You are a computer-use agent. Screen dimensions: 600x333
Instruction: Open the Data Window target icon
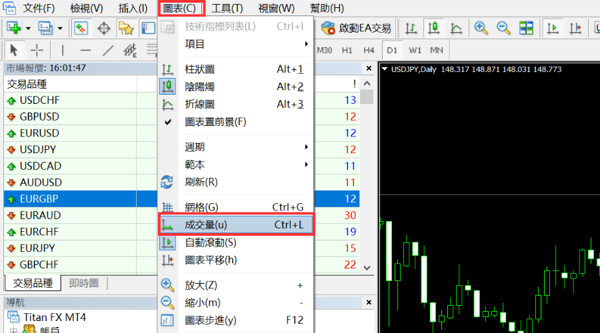point(103,28)
